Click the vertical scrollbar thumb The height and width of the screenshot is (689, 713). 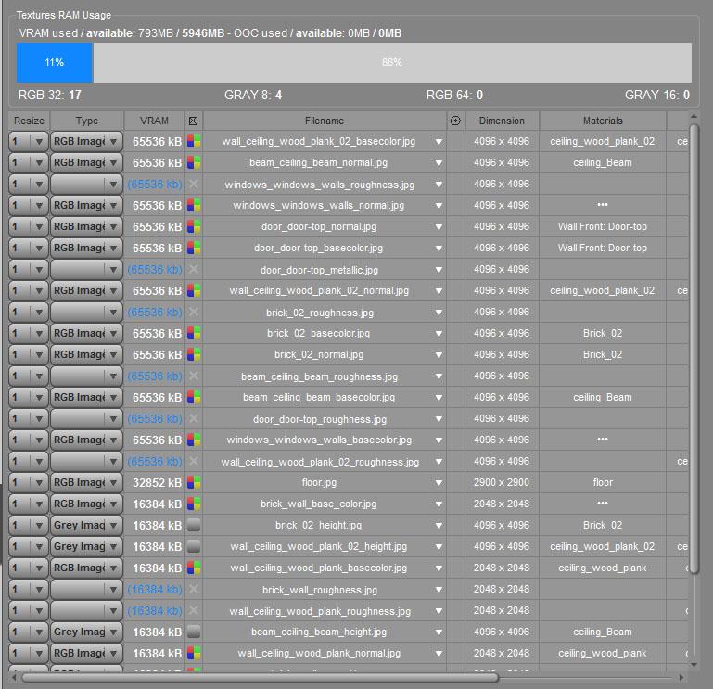[694, 349]
